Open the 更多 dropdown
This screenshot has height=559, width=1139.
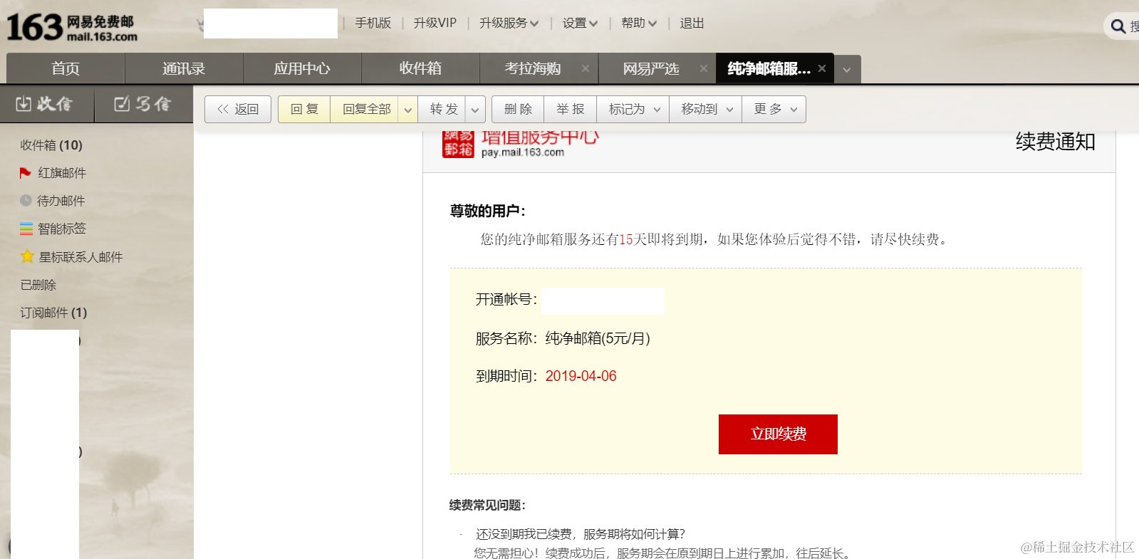[774, 110]
